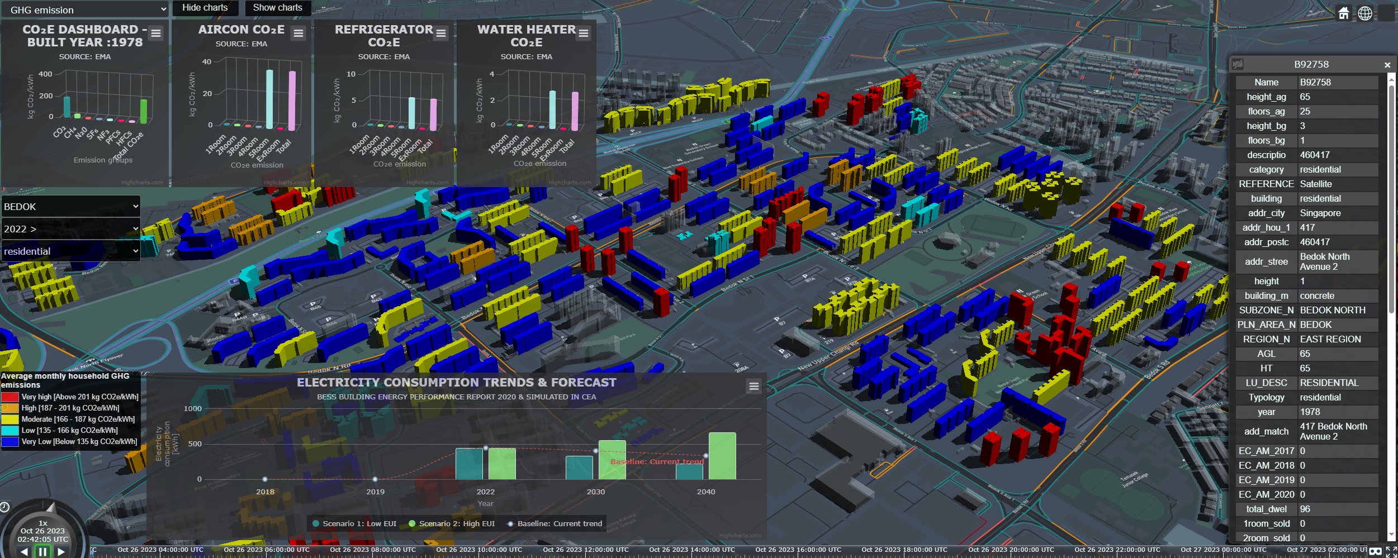Open the residential building type dropdown
This screenshot has width=1398, height=558.
click(70, 251)
